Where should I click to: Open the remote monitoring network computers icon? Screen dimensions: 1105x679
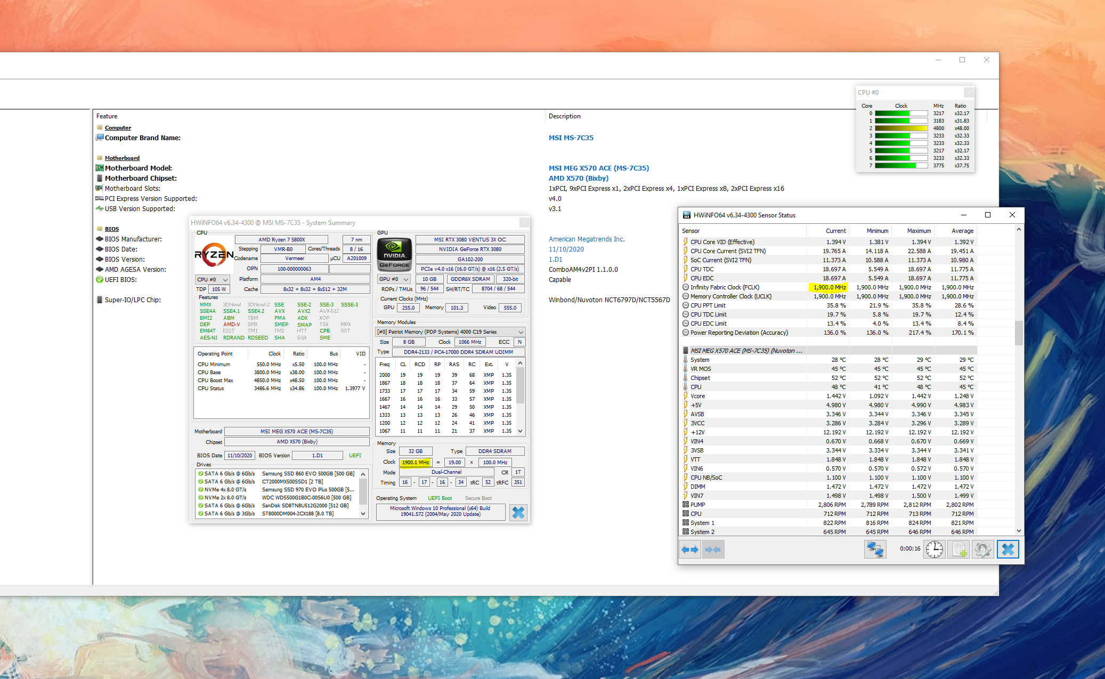coord(875,549)
